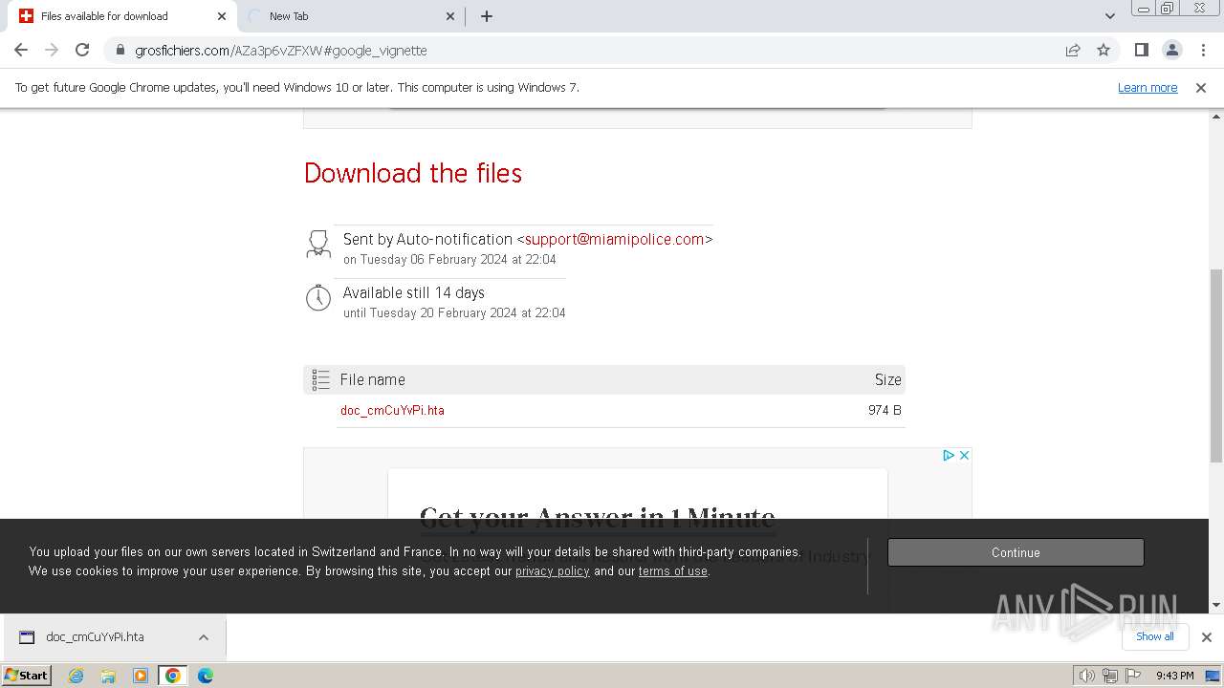Open the Windows Start menu
1224x688 pixels.
pos(27,675)
